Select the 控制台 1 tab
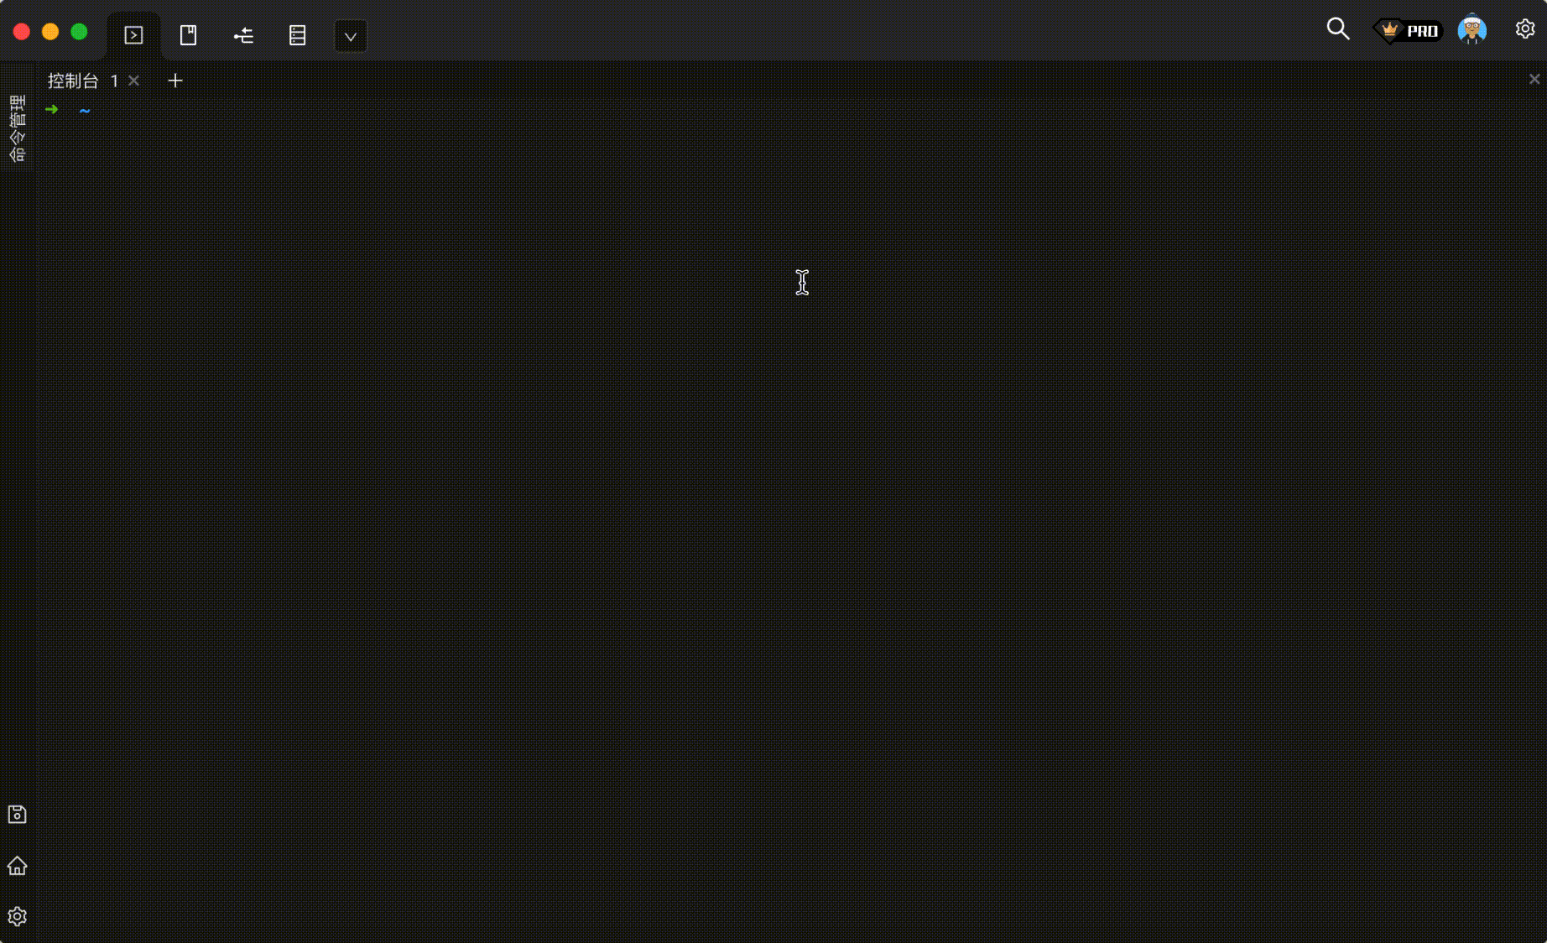Screen dimensions: 1547x943 point(83,81)
